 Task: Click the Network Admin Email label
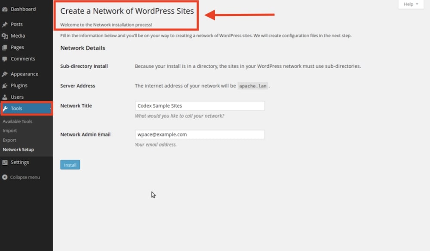coord(85,135)
